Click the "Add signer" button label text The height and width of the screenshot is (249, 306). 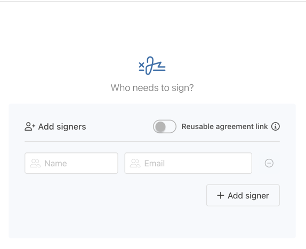pos(248,196)
